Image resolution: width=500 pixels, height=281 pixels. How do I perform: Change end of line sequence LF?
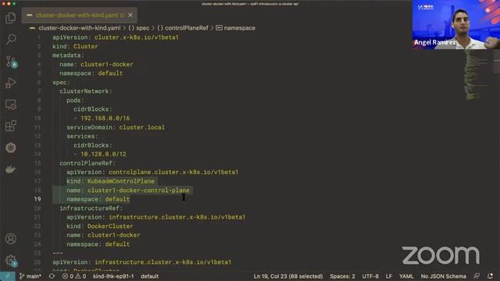coord(389,276)
